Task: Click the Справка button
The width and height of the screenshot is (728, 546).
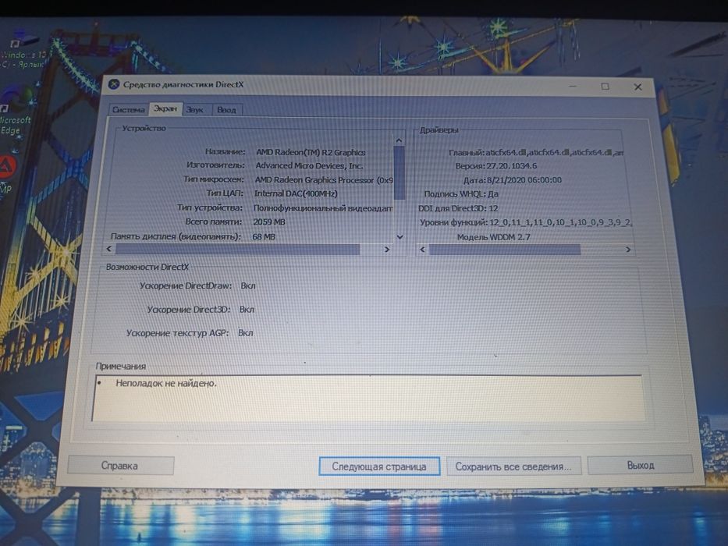Action: pyautogui.click(x=120, y=465)
